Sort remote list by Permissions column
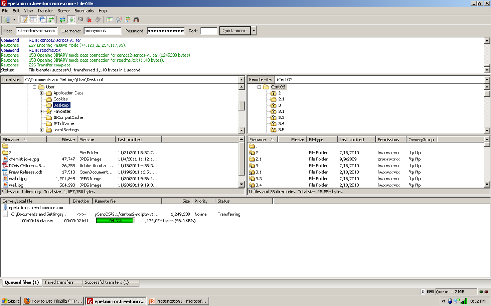 tap(391, 139)
